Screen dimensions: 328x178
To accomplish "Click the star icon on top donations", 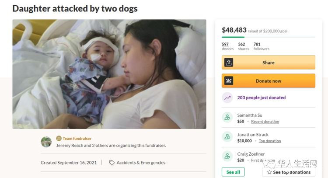I will tap(269, 172).
